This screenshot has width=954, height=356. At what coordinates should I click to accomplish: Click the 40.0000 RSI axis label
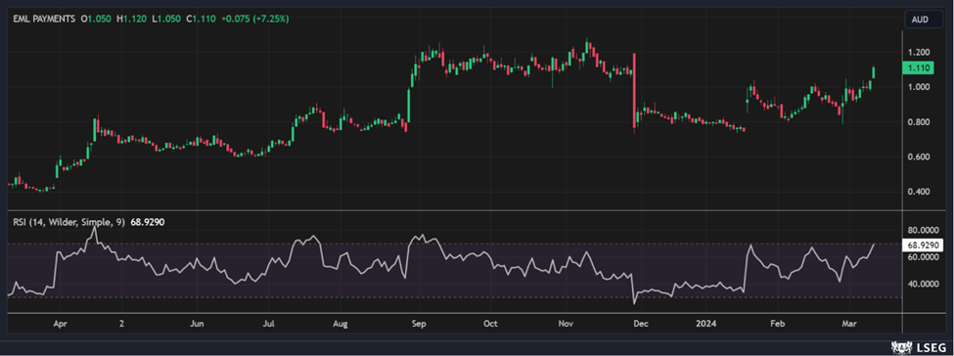click(924, 284)
